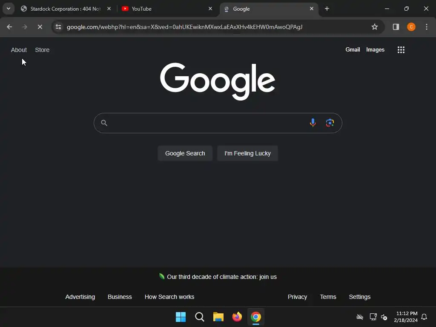Open the Privacy footer link
This screenshot has height=327, width=436.
[297, 297]
